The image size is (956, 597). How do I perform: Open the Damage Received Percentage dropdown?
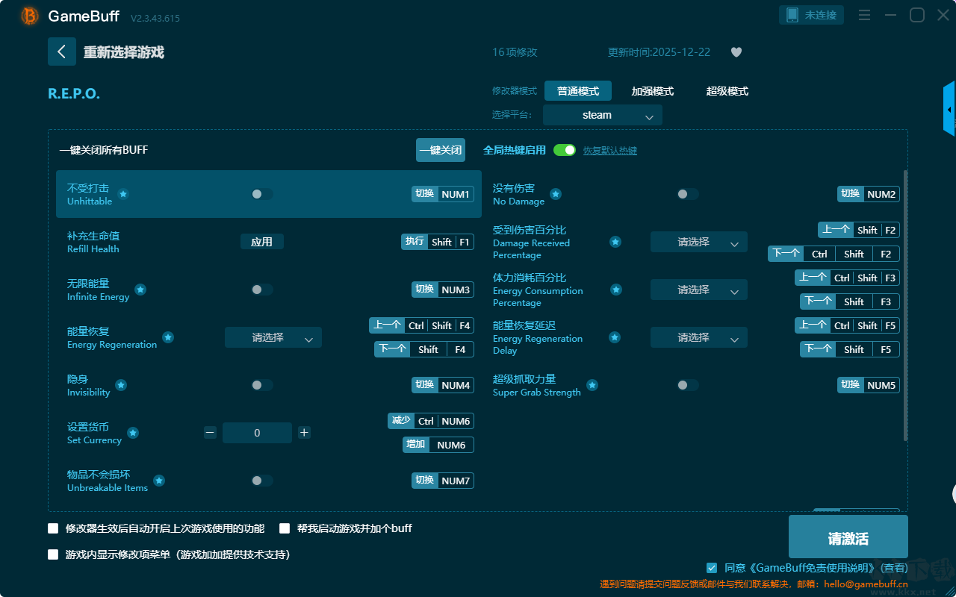pyautogui.click(x=699, y=242)
